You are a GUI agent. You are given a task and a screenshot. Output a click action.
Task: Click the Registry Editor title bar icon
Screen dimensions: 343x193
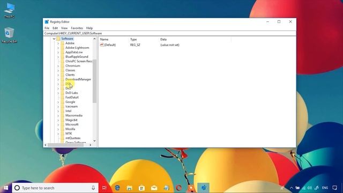(47, 22)
